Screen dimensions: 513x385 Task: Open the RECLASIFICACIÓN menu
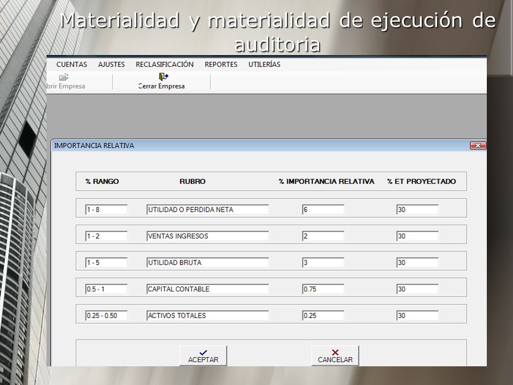[x=165, y=65]
